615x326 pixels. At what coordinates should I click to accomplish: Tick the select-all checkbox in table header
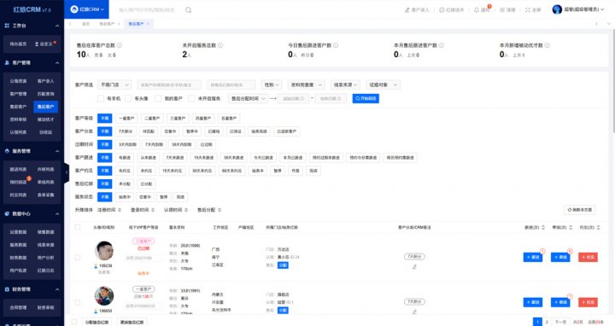tap(78, 227)
